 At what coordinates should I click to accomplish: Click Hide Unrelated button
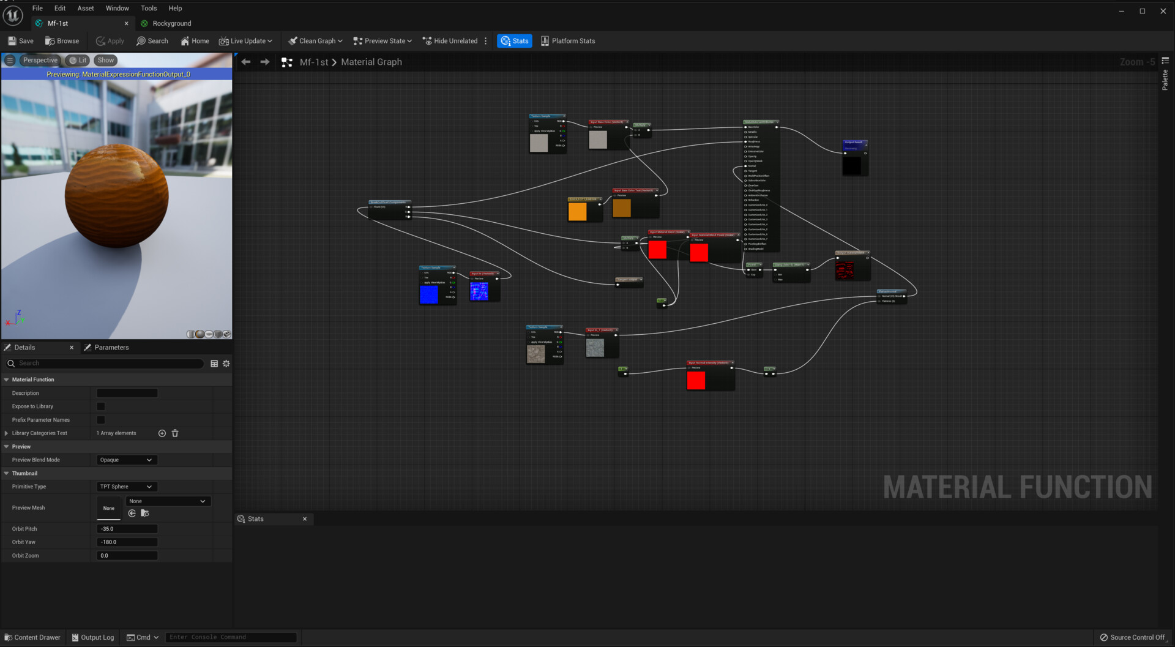[x=450, y=41]
